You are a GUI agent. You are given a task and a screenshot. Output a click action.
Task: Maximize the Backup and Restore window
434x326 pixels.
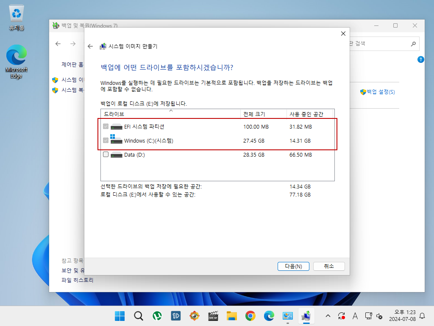coord(395,25)
